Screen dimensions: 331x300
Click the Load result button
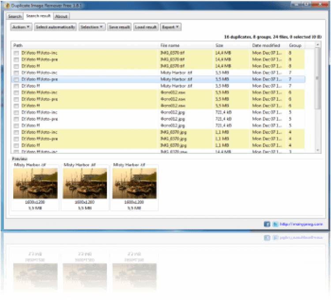[x=146, y=27]
